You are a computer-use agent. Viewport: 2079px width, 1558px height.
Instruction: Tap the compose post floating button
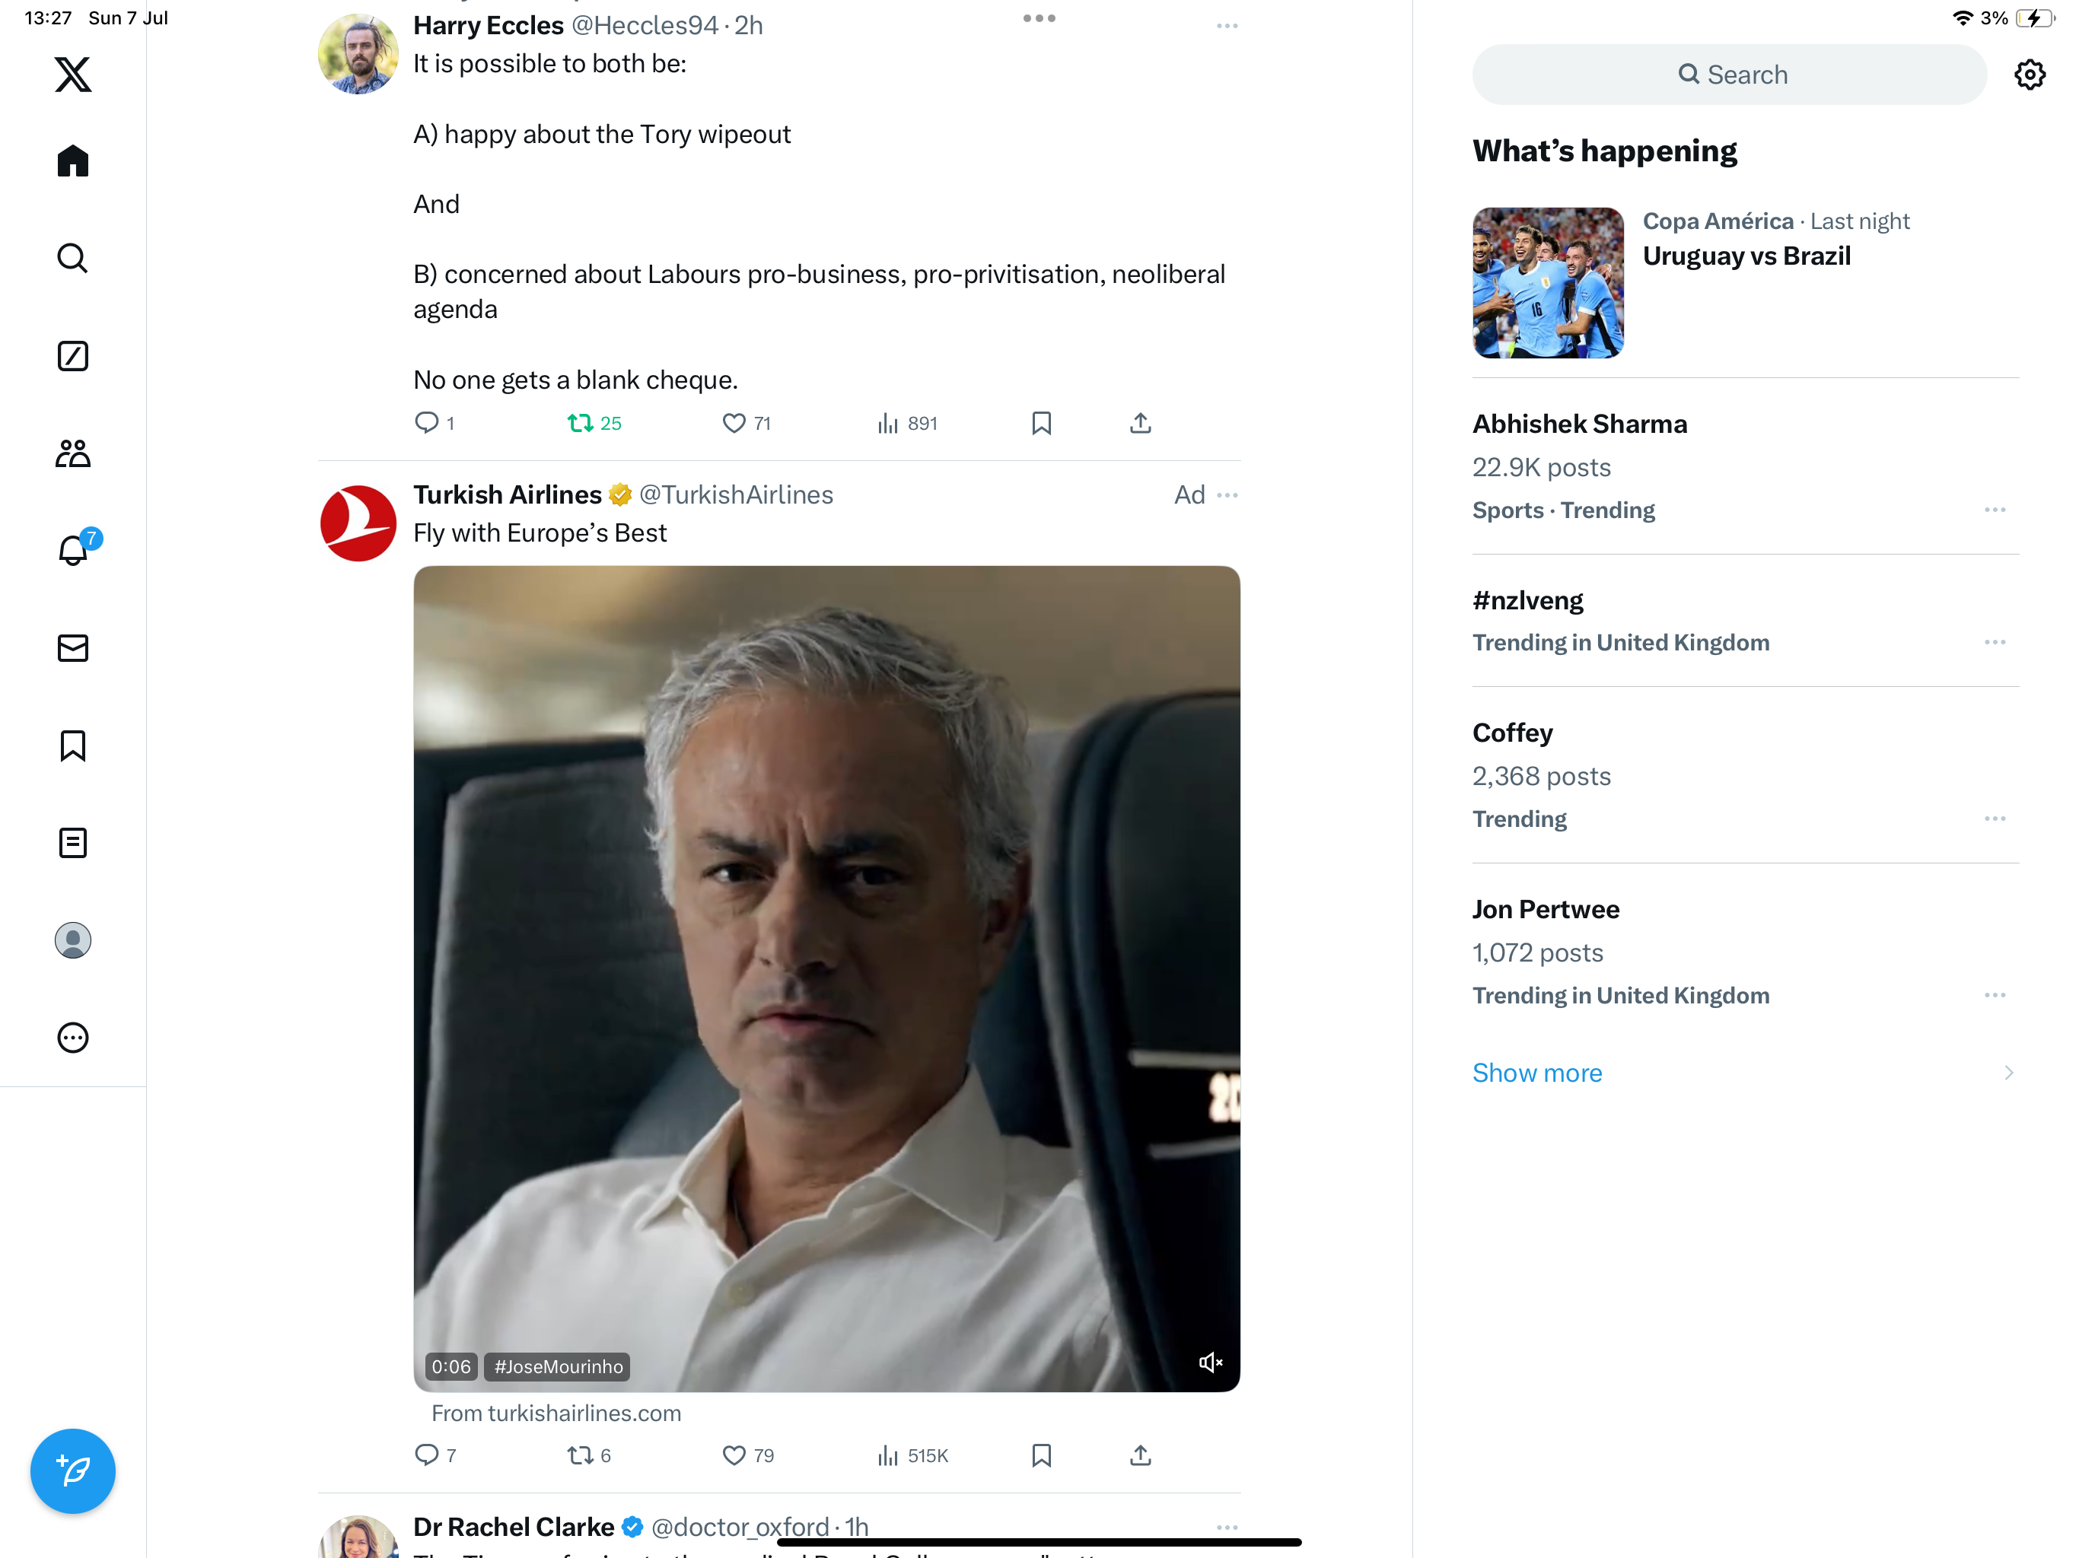click(72, 1471)
